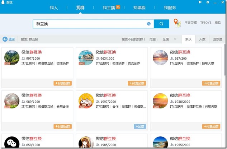
Task: Click the WeChat logo avatar of the 658/1000 group
Action: [12, 143]
